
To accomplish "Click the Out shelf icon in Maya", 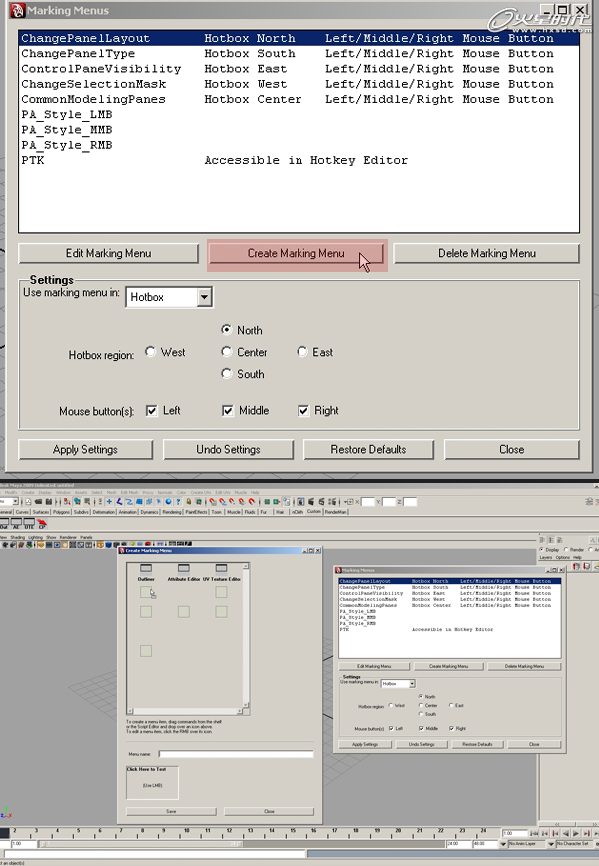I will pyautogui.click(x=4, y=523).
